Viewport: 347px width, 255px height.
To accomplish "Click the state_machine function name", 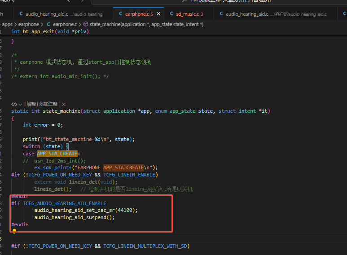I will [61, 111].
